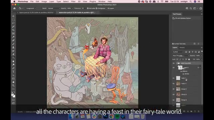This screenshot has height=120, width=214.
Task: Switch to the History panel tab
Action: tap(182, 47)
